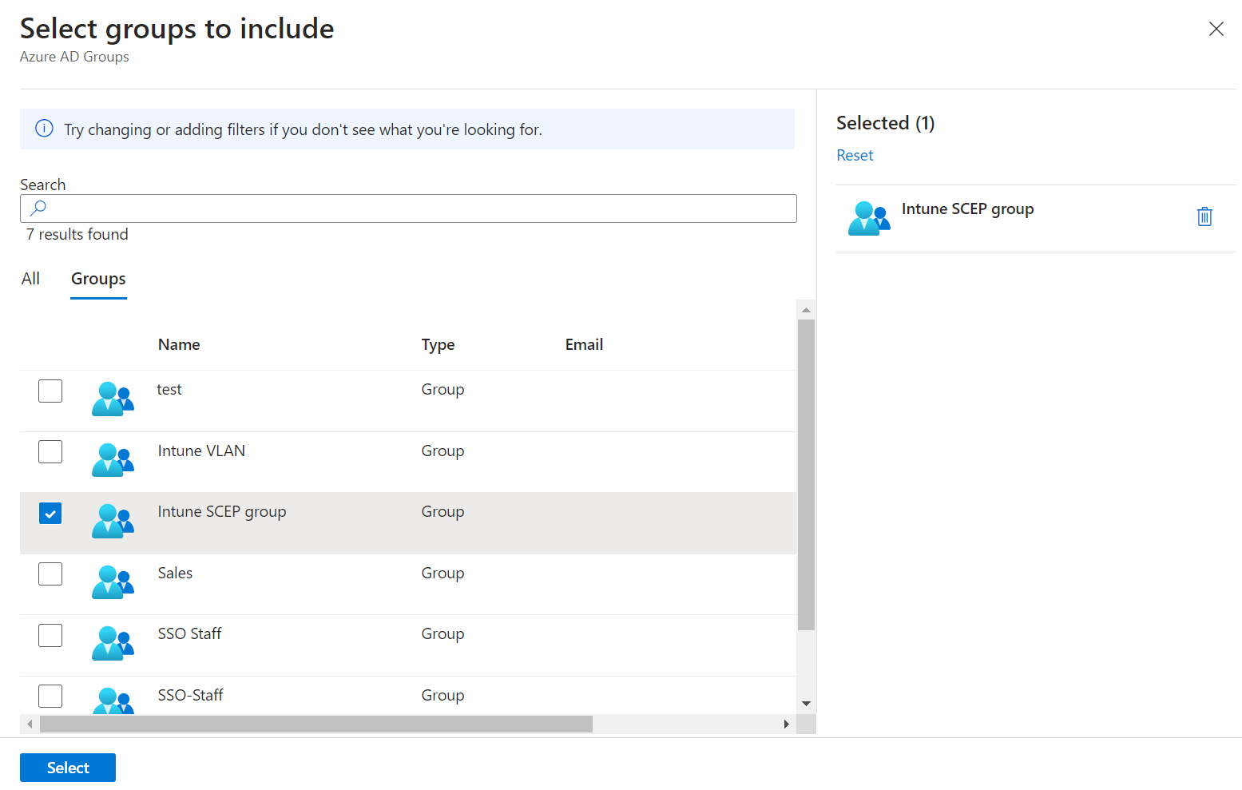This screenshot has width=1242, height=790.
Task: Click the group icon beside Intune VLAN
Action: pyautogui.click(x=112, y=460)
